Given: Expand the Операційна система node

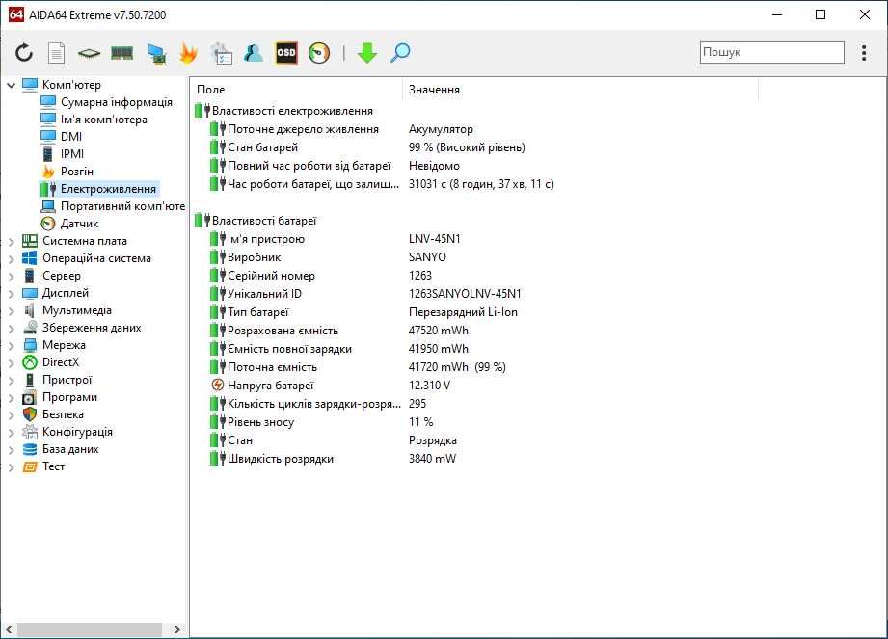Looking at the screenshot, I should pyautogui.click(x=11, y=259).
